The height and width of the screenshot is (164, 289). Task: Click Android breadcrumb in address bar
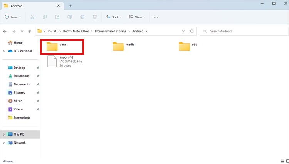138,31
